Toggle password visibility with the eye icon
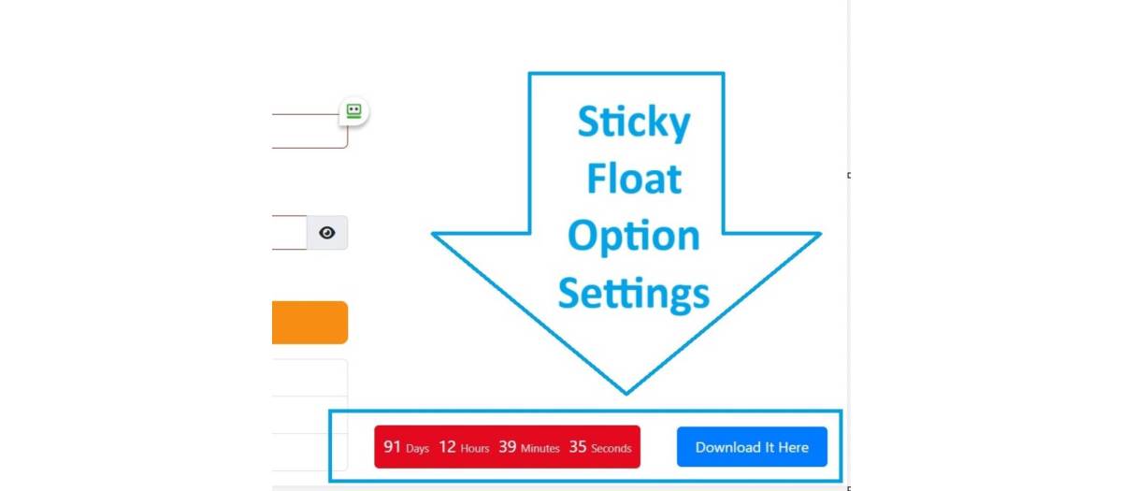The height and width of the screenshot is (491, 1122). click(327, 233)
